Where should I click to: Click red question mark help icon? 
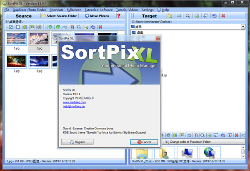pyautogui.click(x=119, y=16)
